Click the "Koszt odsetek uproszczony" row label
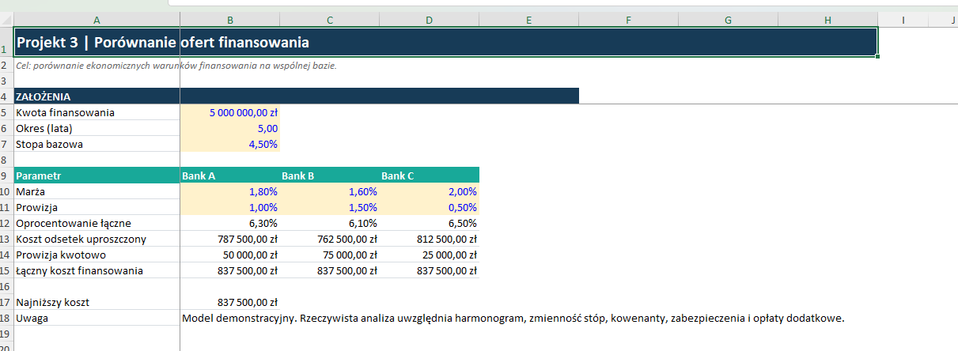Image resolution: width=958 pixels, height=351 pixels. 97,239
